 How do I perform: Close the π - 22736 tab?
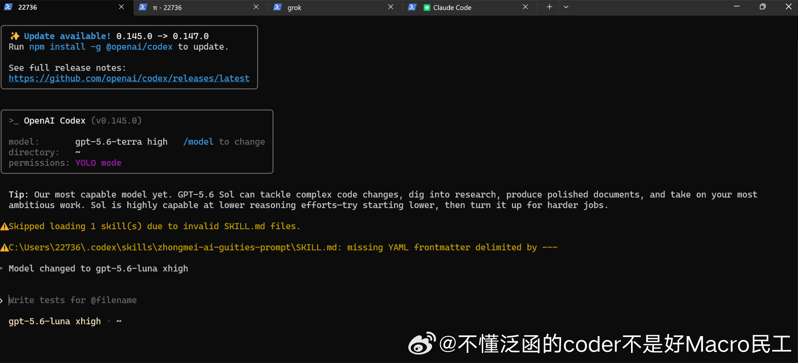pyautogui.click(x=256, y=7)
